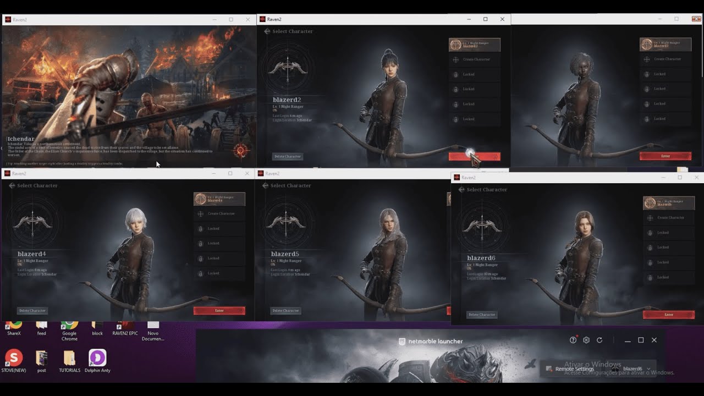Screen dimensions: 704x396
Task: Create Character in the blazerd2 window
Action: click(x=475, y=59)
